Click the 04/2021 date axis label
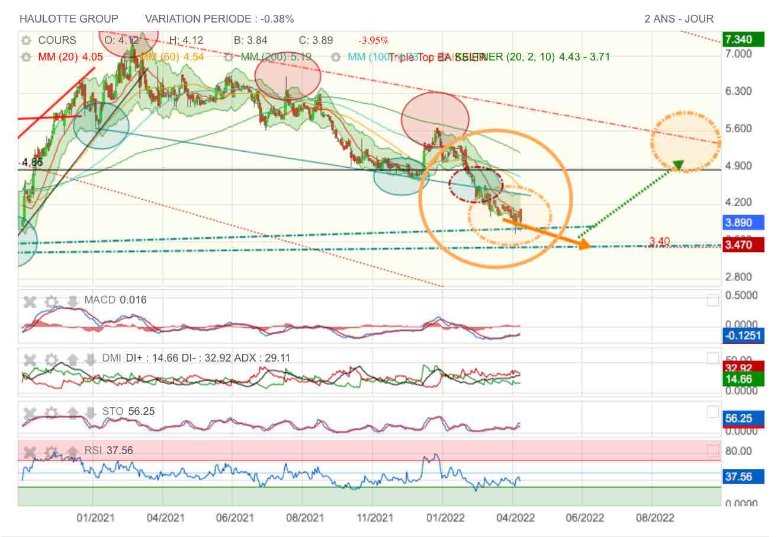784x537 pixels. pyautogui.click(x=166, y=518)
